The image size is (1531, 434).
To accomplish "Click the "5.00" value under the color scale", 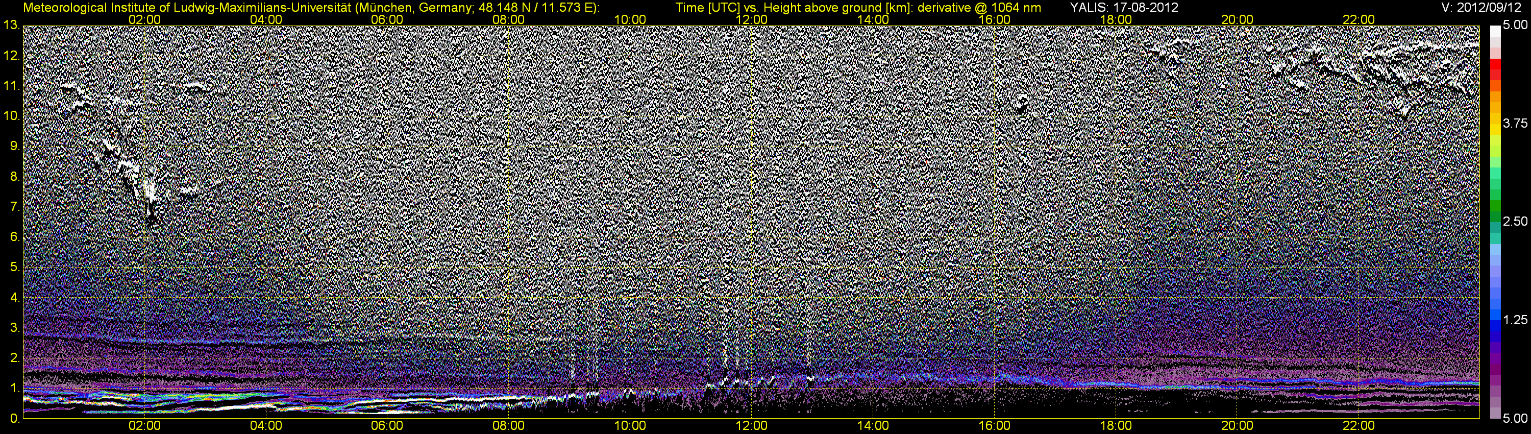I will coord(1516,419).
